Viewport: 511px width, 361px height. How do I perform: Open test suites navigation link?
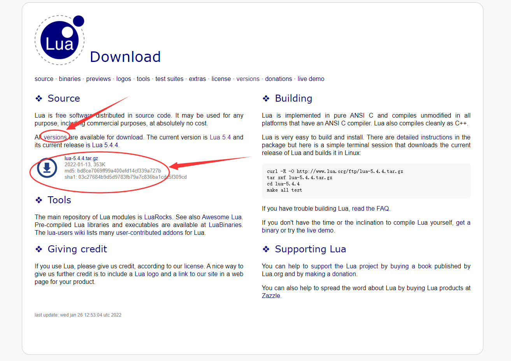click(169, 79)
